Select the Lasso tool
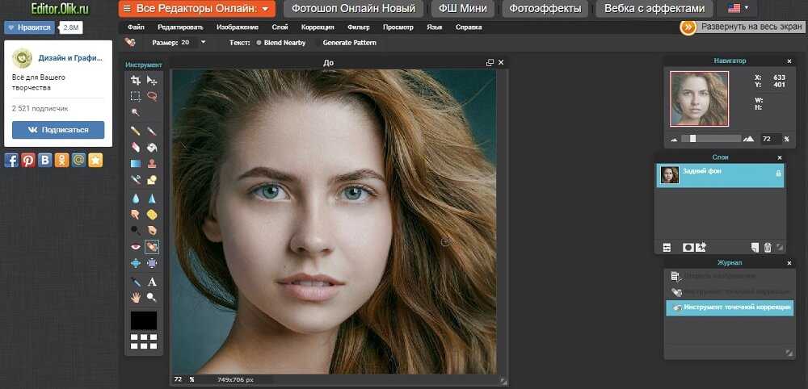The image size is (808, 389). [x=152, y=96]
